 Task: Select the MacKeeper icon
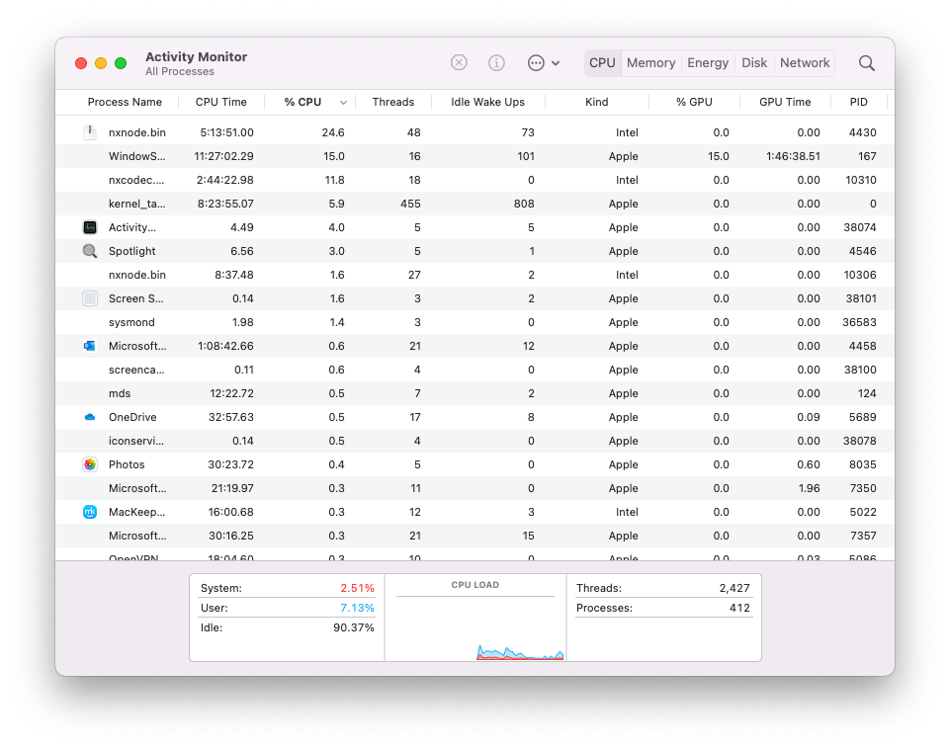[x=90, y=512]
